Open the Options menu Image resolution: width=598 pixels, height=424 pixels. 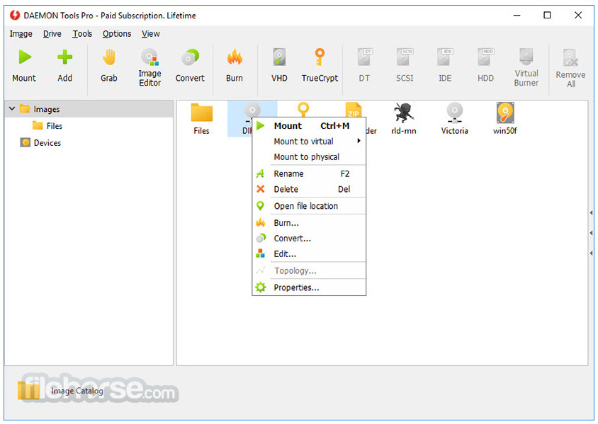(x=117, y=34)
